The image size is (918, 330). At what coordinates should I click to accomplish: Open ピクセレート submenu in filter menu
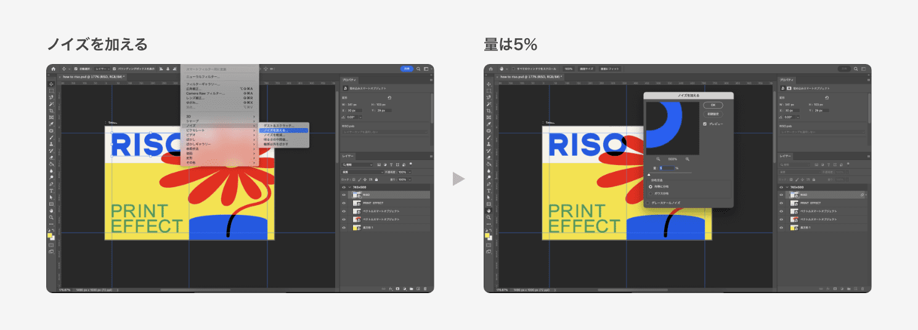click(218, 130)
